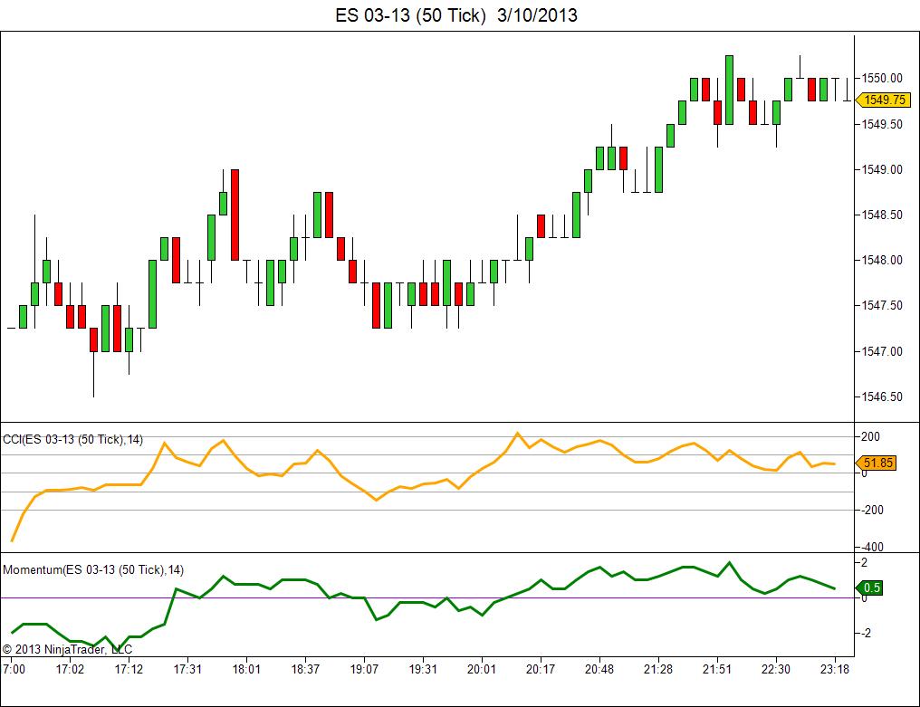Click the 1550.00 price axis label

(x=882, y=78)
